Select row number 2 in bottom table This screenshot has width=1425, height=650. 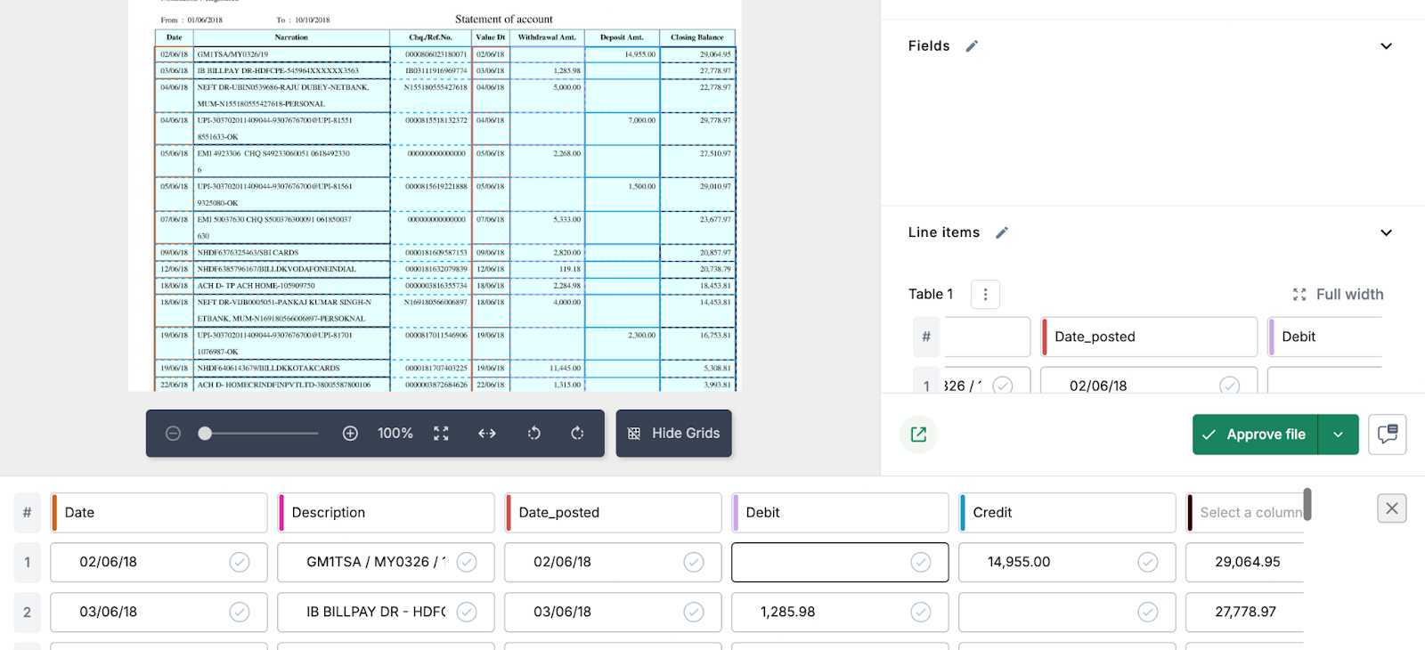pyautogui.click(x=28, y=612)
